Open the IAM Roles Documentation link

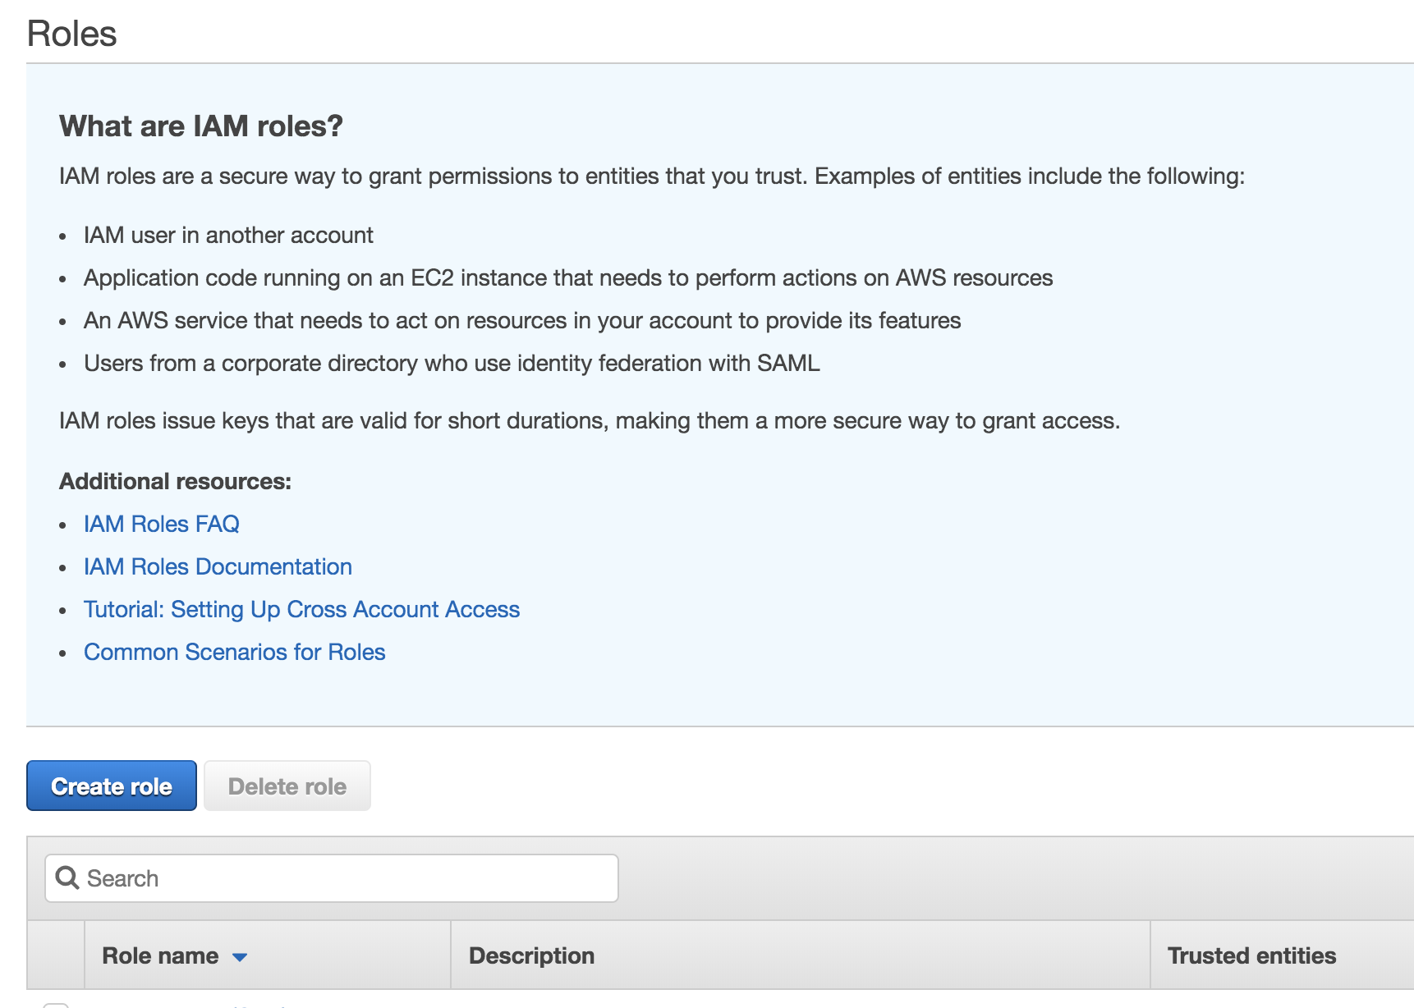[x=218, y=566]
